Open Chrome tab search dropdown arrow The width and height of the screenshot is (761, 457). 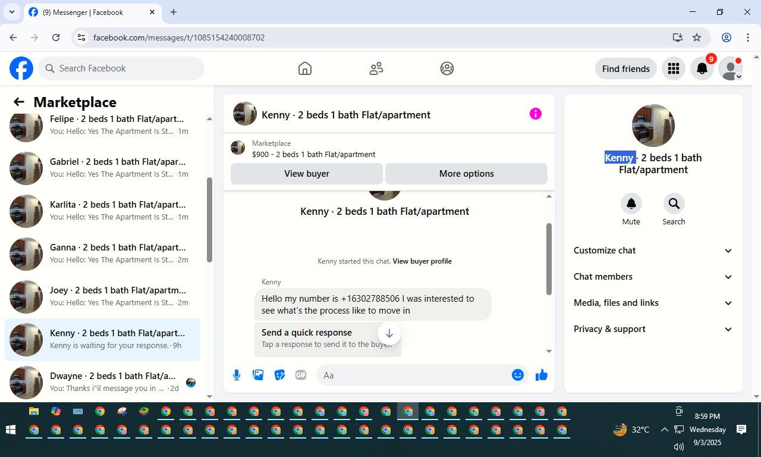11,12
